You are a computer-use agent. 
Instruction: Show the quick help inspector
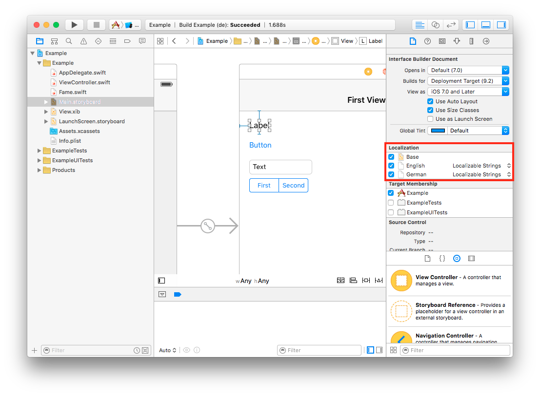tap(427, 41)
